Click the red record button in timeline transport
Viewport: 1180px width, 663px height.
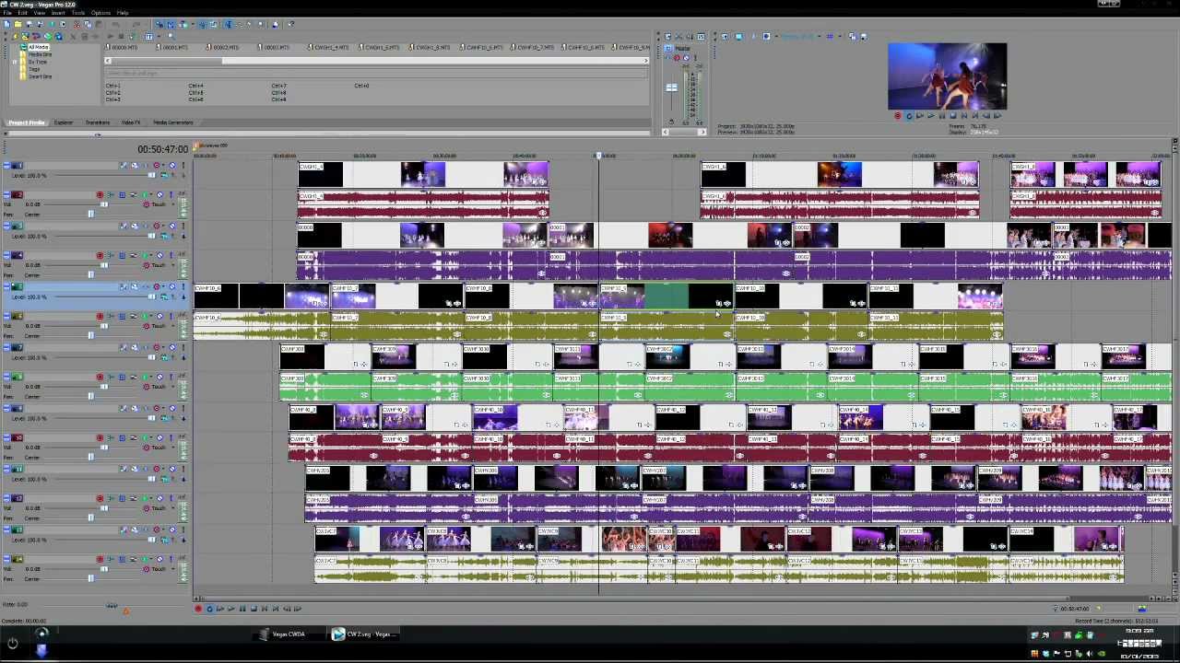pyautogui.click(x=198, y=609)
